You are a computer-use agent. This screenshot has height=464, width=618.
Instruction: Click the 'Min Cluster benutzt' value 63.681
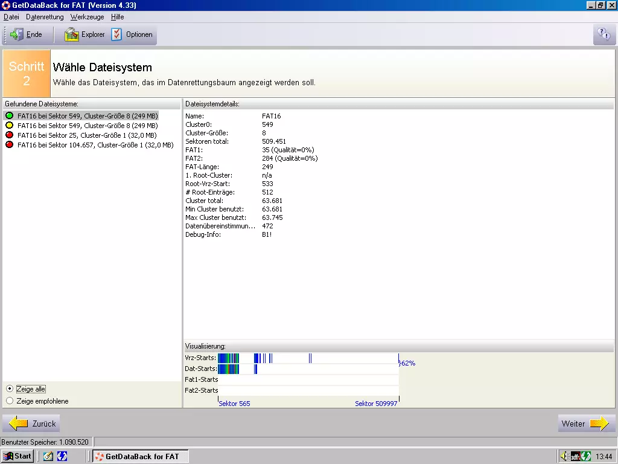(272, 209)
